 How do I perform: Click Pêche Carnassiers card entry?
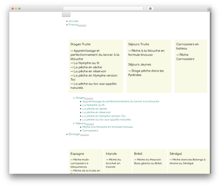[185, 57]
